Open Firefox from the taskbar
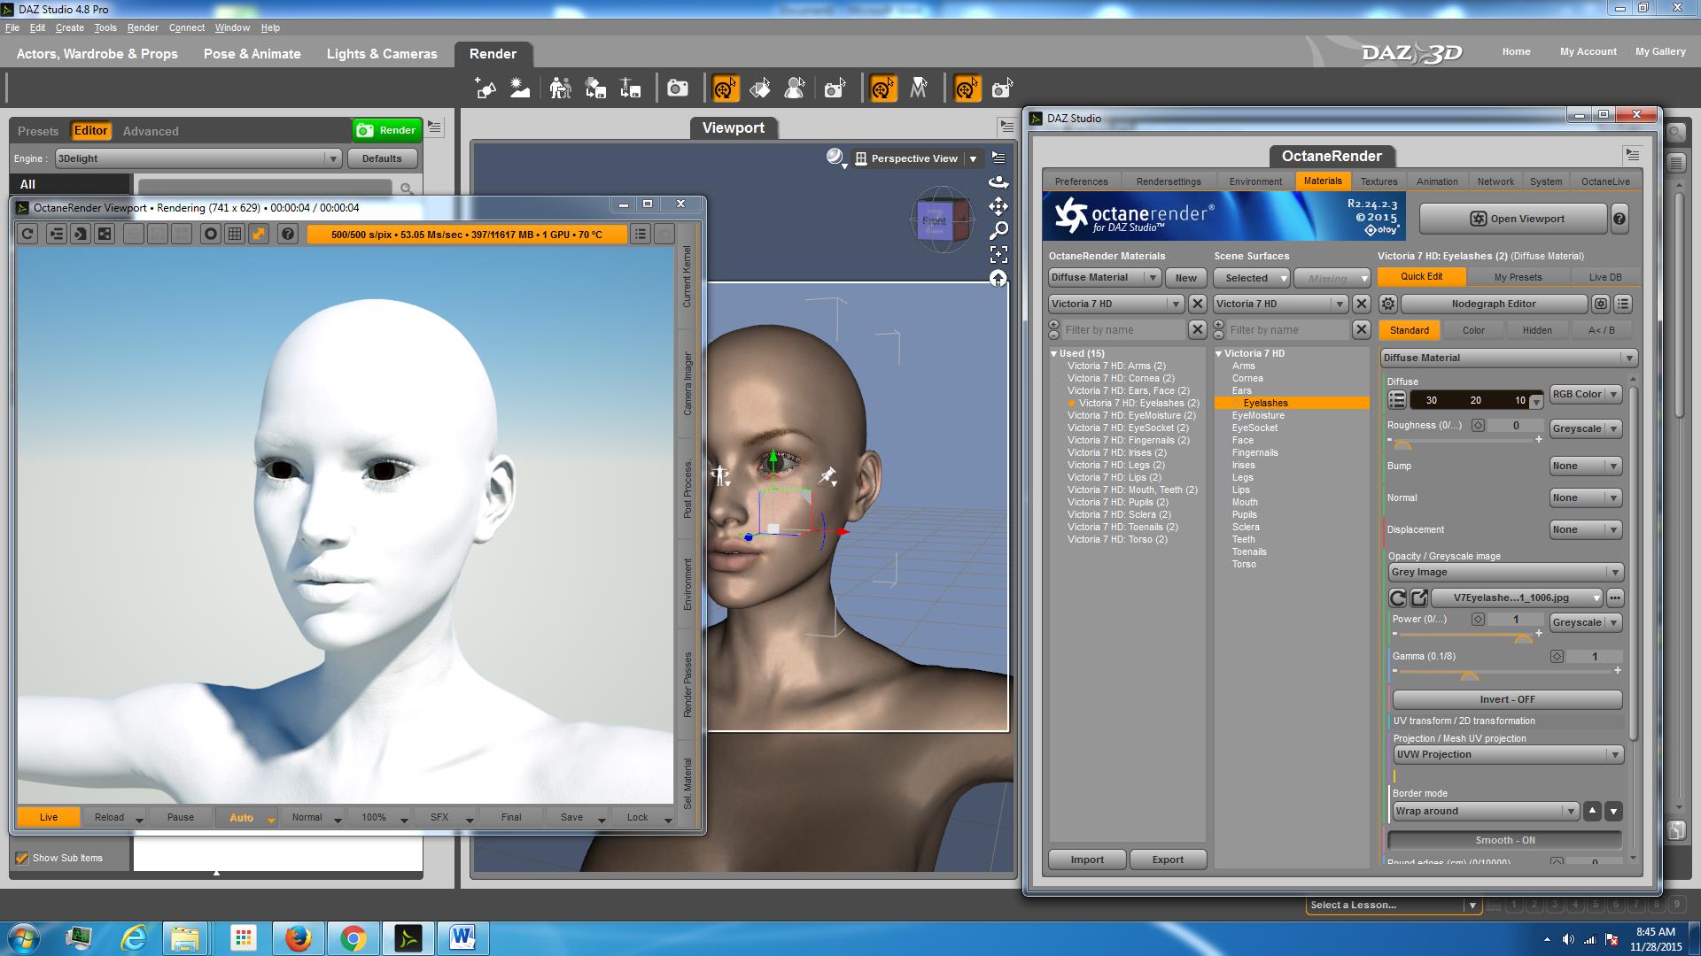Screen dimensions: 1701x956 pos(298,937)
